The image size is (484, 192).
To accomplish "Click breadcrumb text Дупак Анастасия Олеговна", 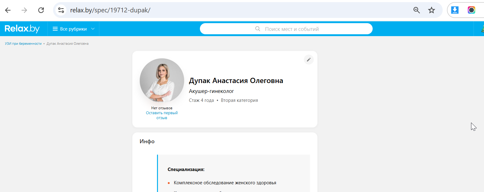I will 68,44.
